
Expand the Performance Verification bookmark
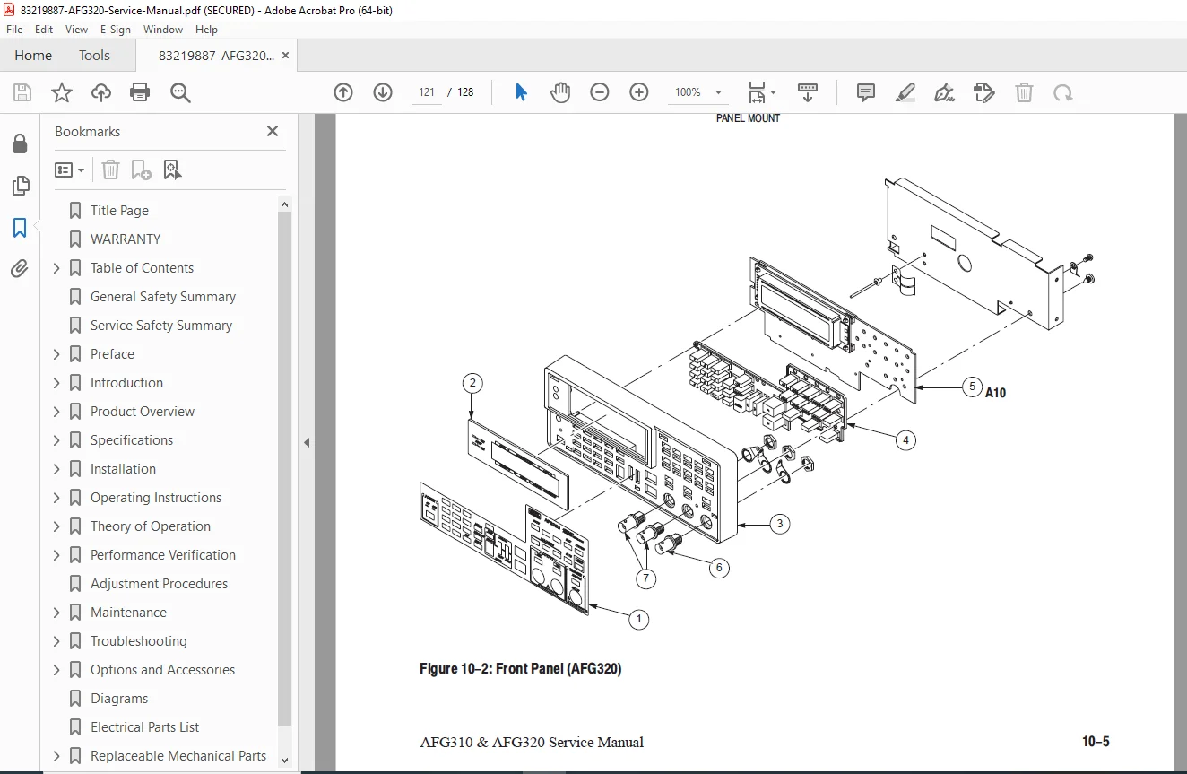click(x=56, y=555)
